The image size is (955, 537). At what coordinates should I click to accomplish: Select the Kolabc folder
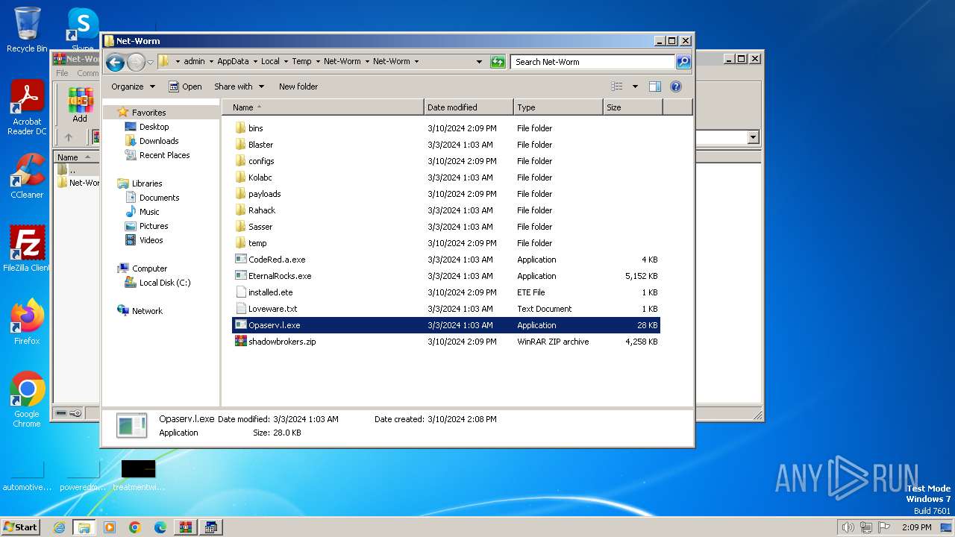(x=260, y=178)
